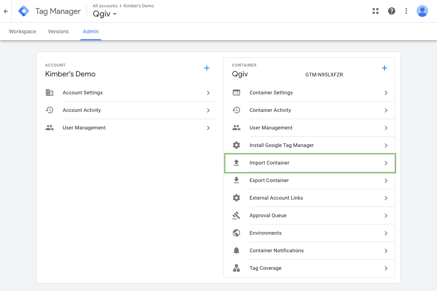Expand Install Google Tag Manager chevron
Screen dimensions: 437x291
click(386, 145)
